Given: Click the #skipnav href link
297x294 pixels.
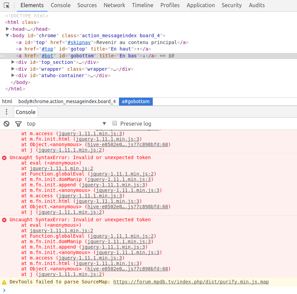Looking at the screenshot, I should 79,42.
